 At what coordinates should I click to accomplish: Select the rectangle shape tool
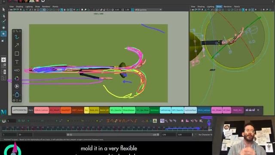pyautogui.click(x=17, y=53)
